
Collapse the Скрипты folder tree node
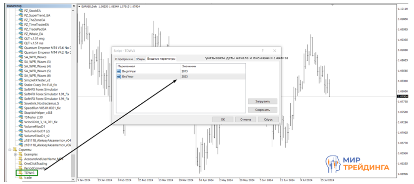coord(9,150)
